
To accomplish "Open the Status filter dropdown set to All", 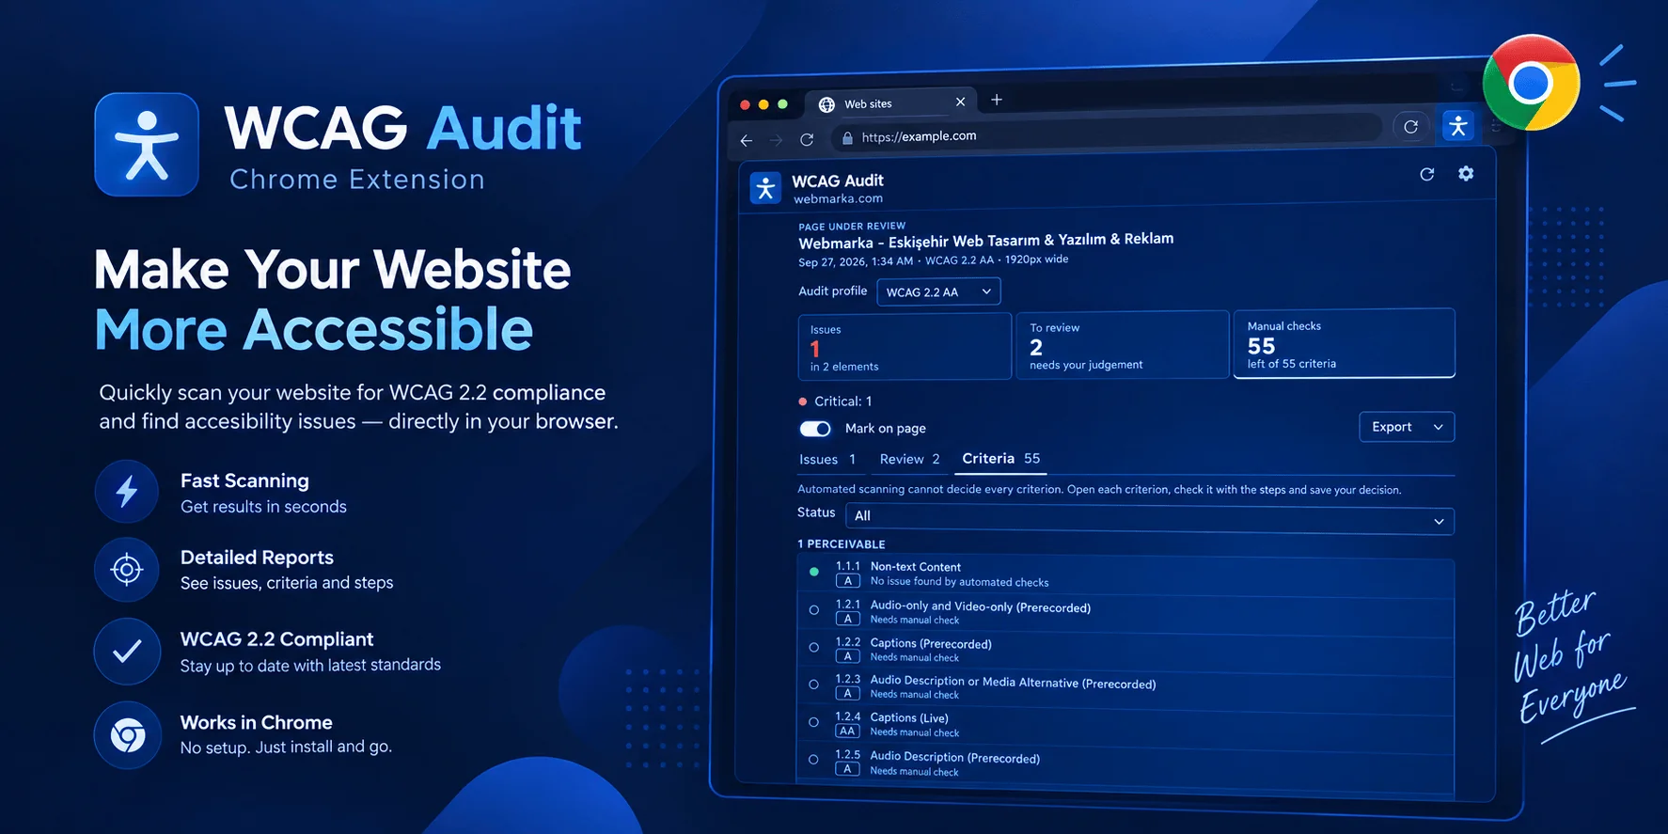I will (x=1150, y=520).
